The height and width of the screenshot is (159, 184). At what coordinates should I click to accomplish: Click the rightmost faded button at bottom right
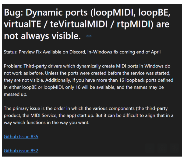pyautogui.click(x=174, y=148)
